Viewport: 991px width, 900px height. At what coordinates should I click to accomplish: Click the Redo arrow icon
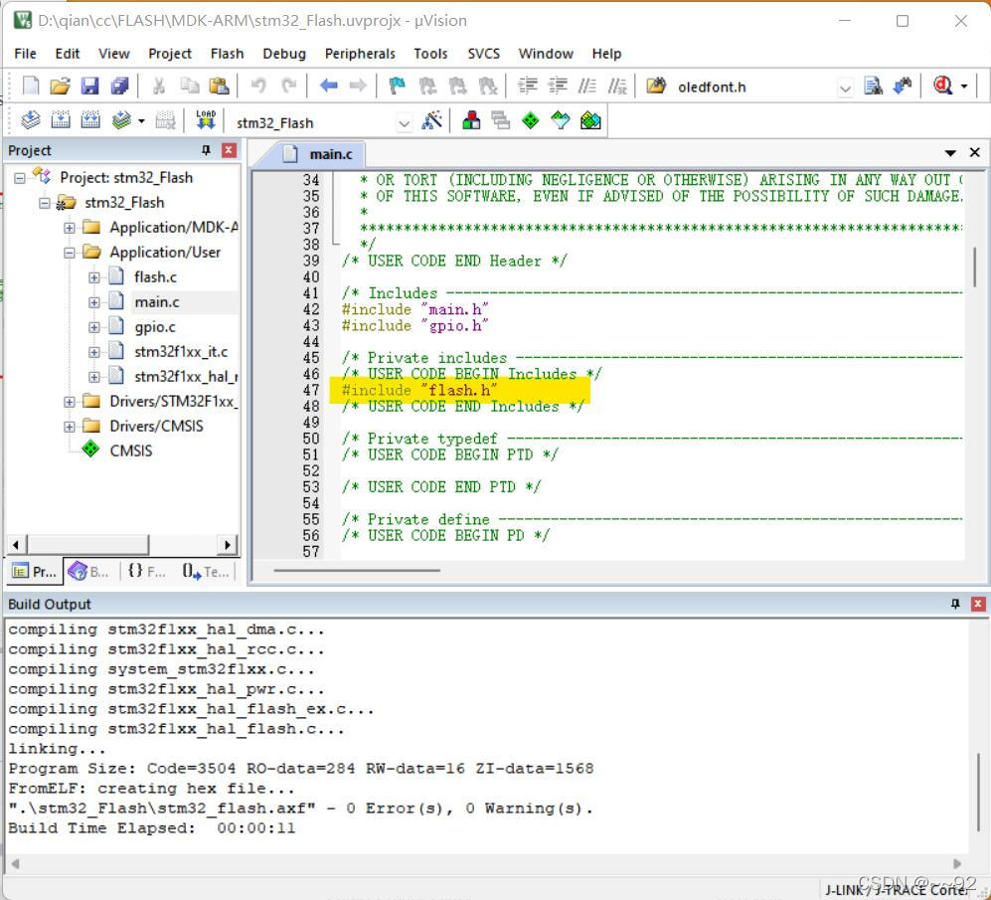click(289, 86)
